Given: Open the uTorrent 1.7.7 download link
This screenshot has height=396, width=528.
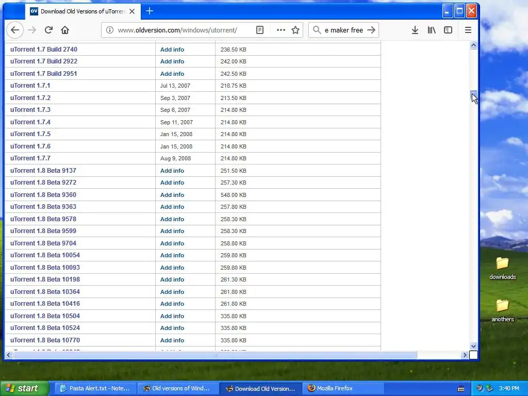Looking at the screenshot, I should click(30, 158).
